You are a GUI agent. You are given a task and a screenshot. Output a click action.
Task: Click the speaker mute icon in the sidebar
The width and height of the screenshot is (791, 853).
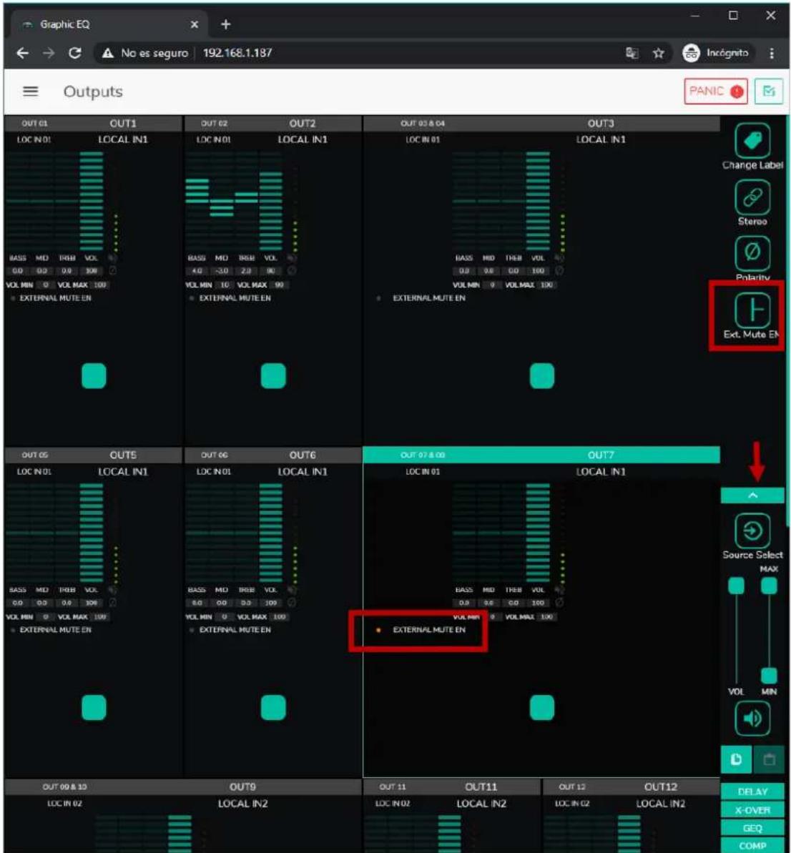[752, 719]
